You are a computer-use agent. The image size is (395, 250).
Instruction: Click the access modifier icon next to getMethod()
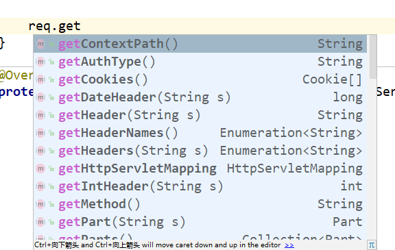pyautogui.click(x=51, y=204)
